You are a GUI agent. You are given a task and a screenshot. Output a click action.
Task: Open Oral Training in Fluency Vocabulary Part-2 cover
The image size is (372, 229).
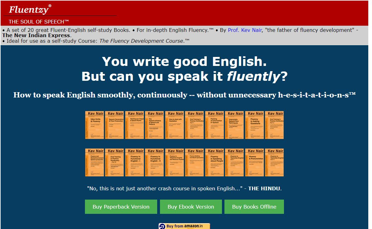[274, 125]
